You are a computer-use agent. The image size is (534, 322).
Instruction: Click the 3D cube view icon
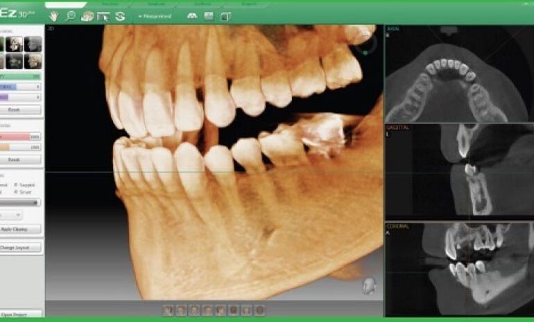[226, 15]
